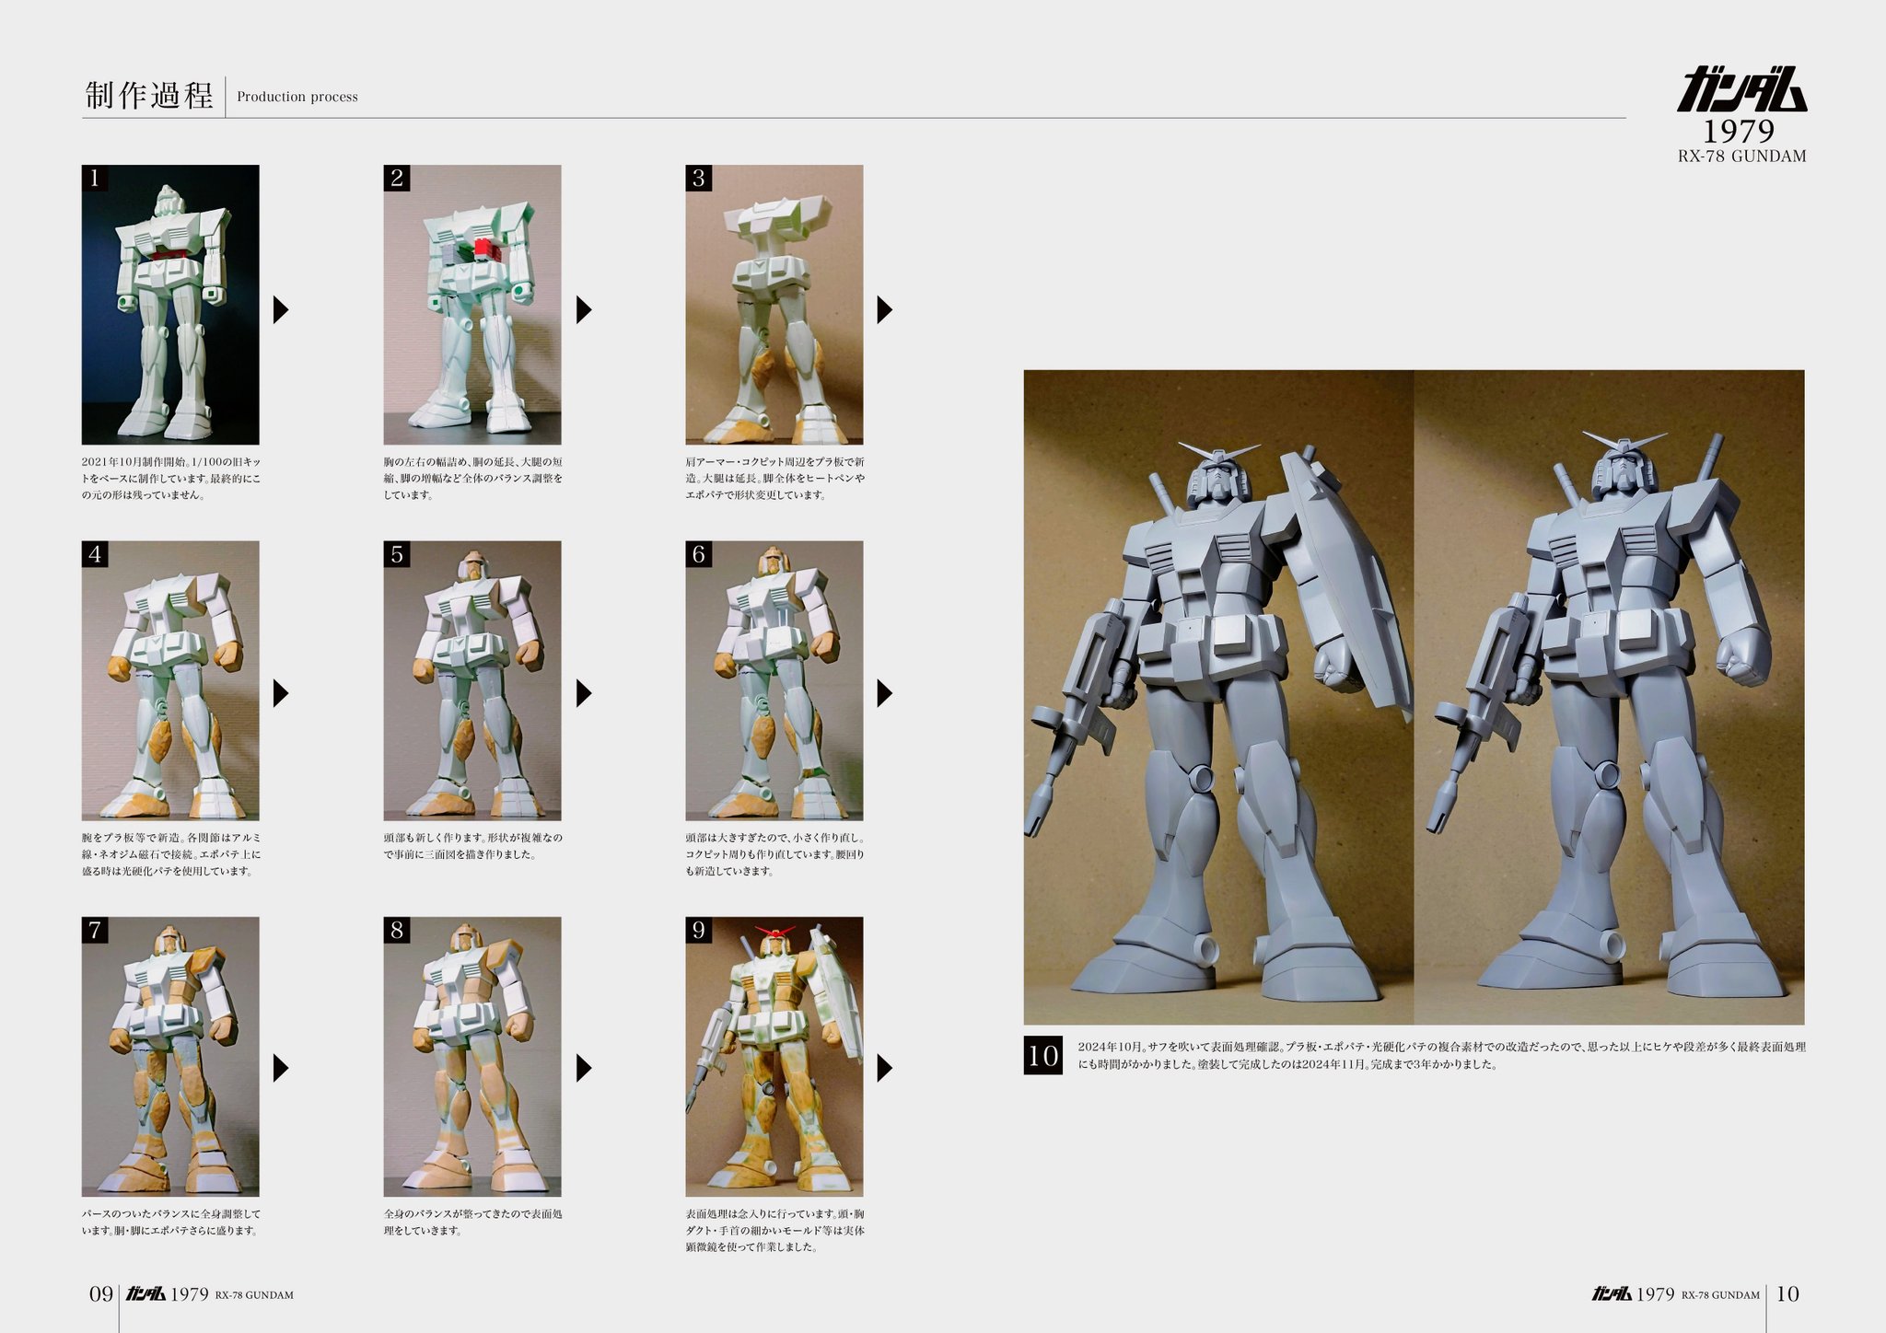Click the step 7 production photo
This screenshot has height=1333, width=1886.
[x=170, y=1056]
